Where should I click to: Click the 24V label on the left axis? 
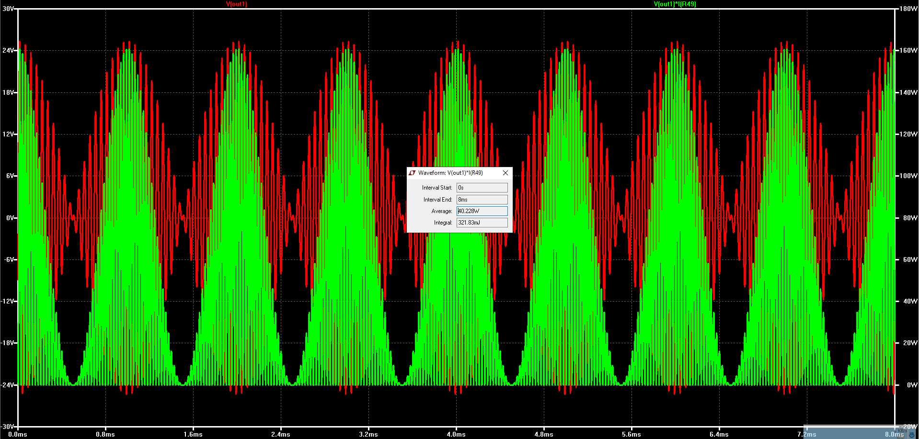8,50
